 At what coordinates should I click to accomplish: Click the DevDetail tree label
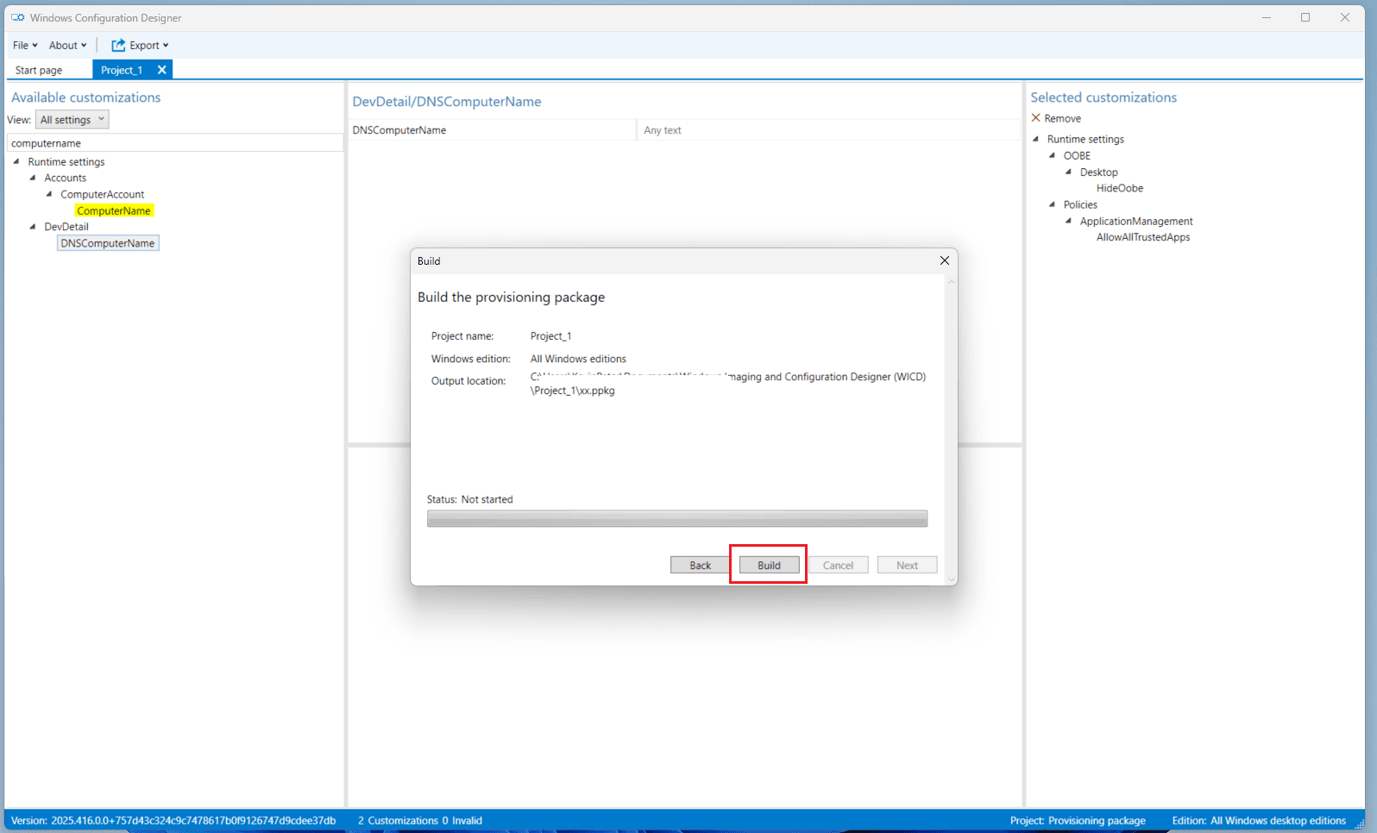(66, 227)
